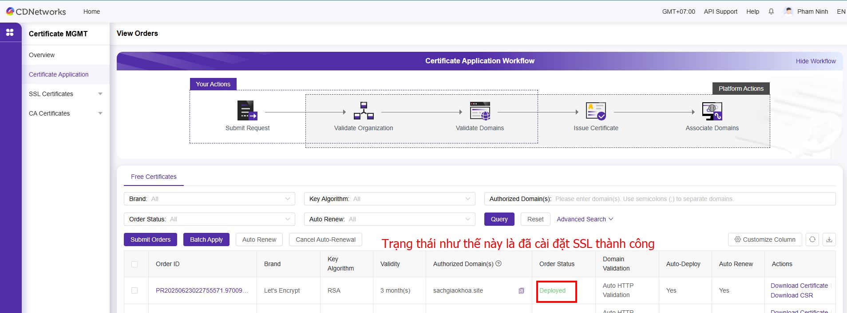
Task: Click the Authorized Domain(s) help icon
Action: click(499, 263)
